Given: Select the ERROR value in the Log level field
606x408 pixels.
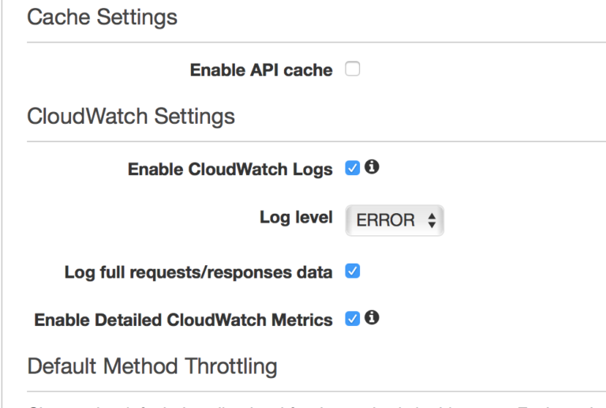Looking at the screenshot, I should point(385,220).
